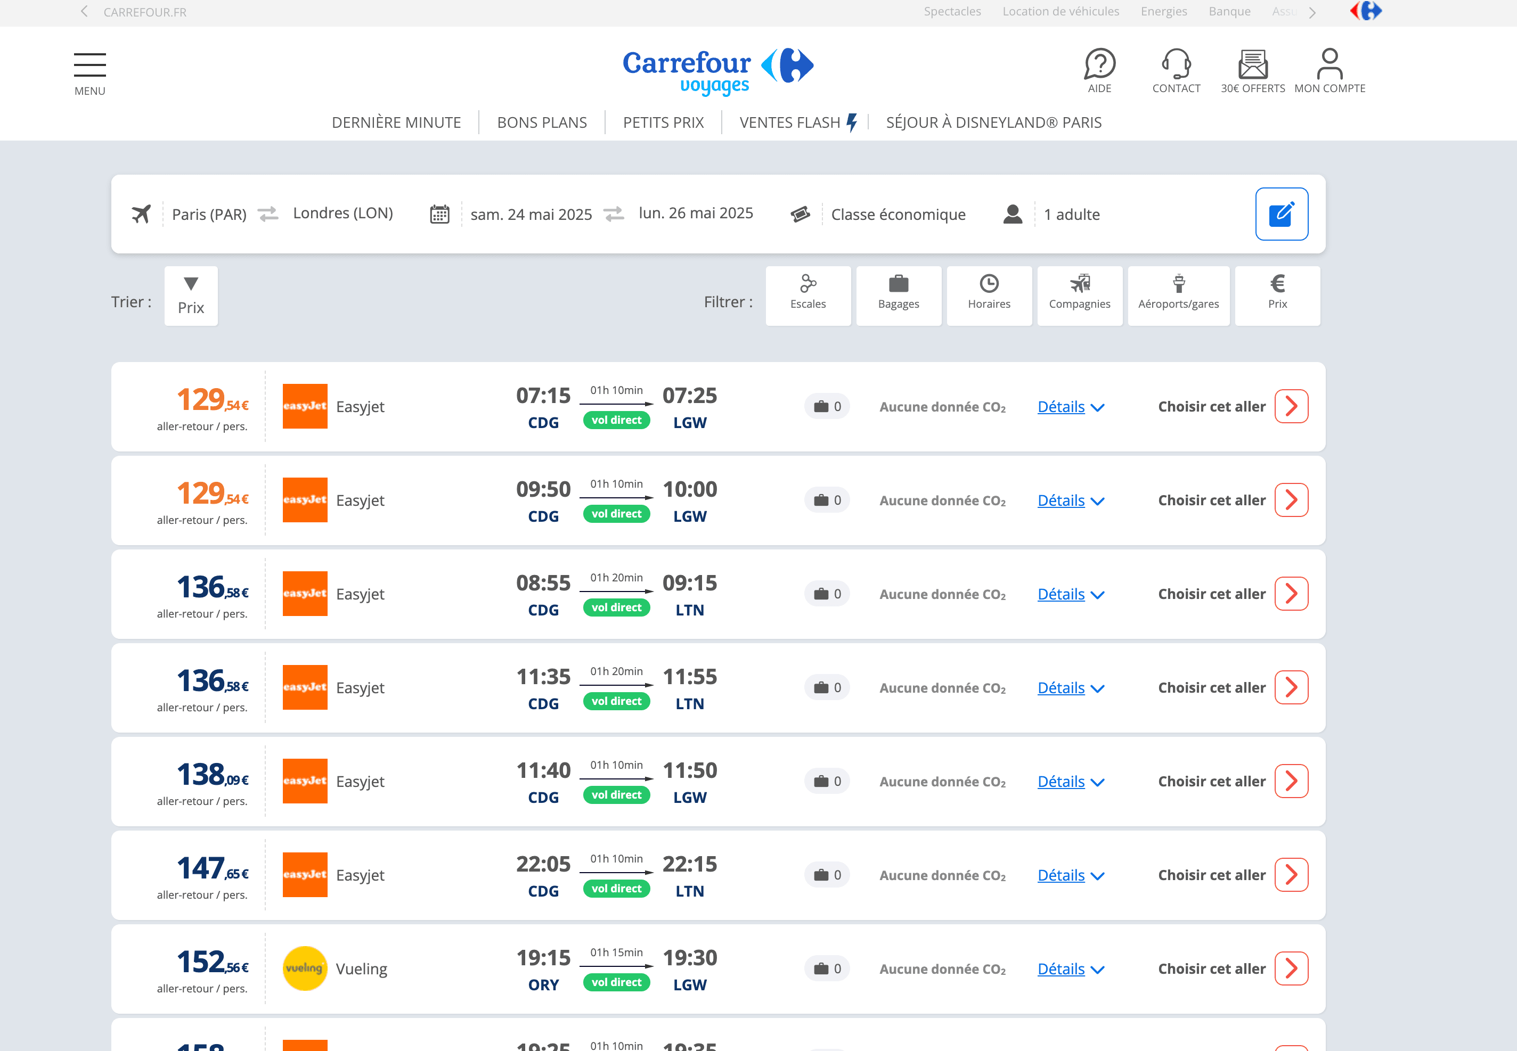This screenshot has height=1051, width=1517.
Task: Click the AIDE help icon
Action: (x=1099, y=64)
